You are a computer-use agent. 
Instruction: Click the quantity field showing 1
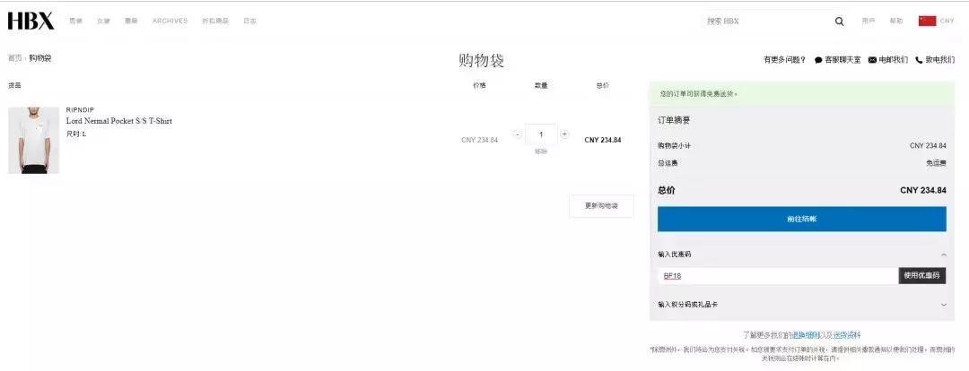coord(541,134)
